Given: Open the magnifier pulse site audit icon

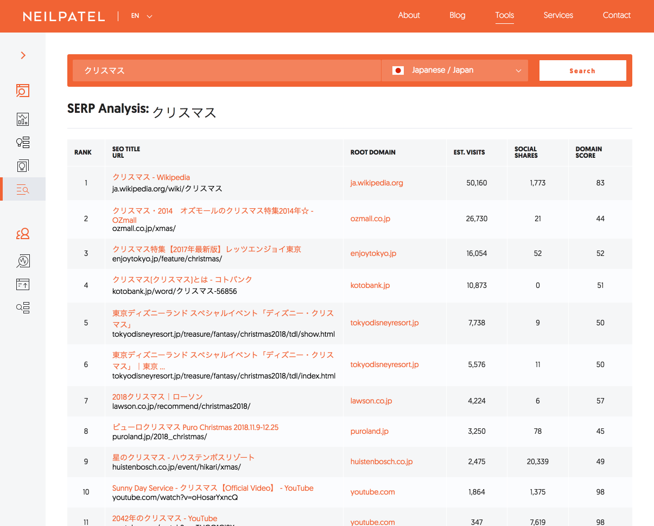Looking at the screenshot, I should pos(23,261).
